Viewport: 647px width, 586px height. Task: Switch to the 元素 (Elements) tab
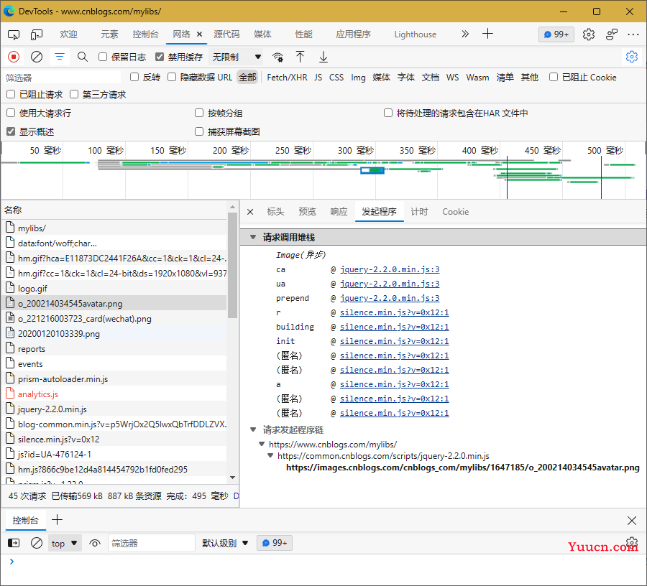pos(109,34)
